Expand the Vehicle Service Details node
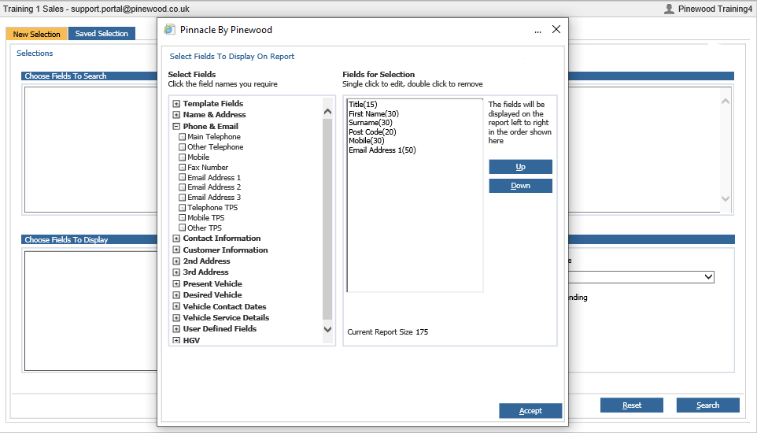 pos(176,318)
